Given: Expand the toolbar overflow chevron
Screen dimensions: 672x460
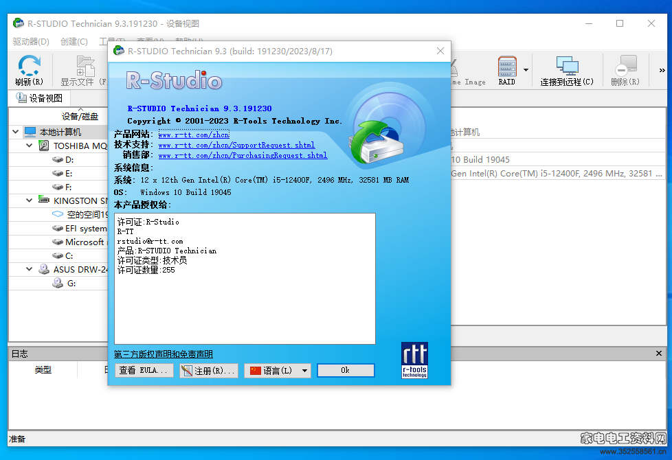Looking at the screenshot, I should 662,70.
